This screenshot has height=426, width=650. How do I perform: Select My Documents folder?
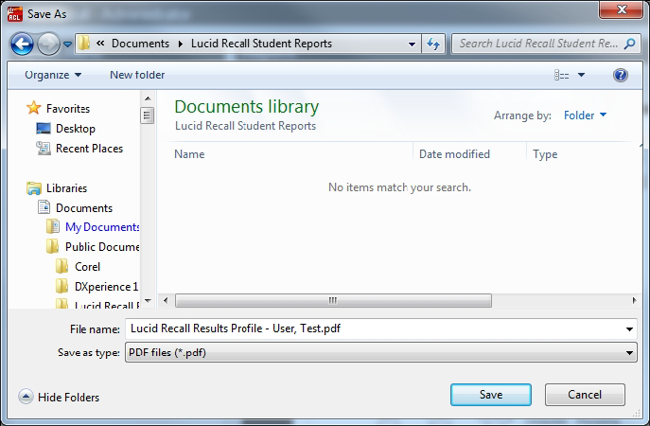[93, 227]
